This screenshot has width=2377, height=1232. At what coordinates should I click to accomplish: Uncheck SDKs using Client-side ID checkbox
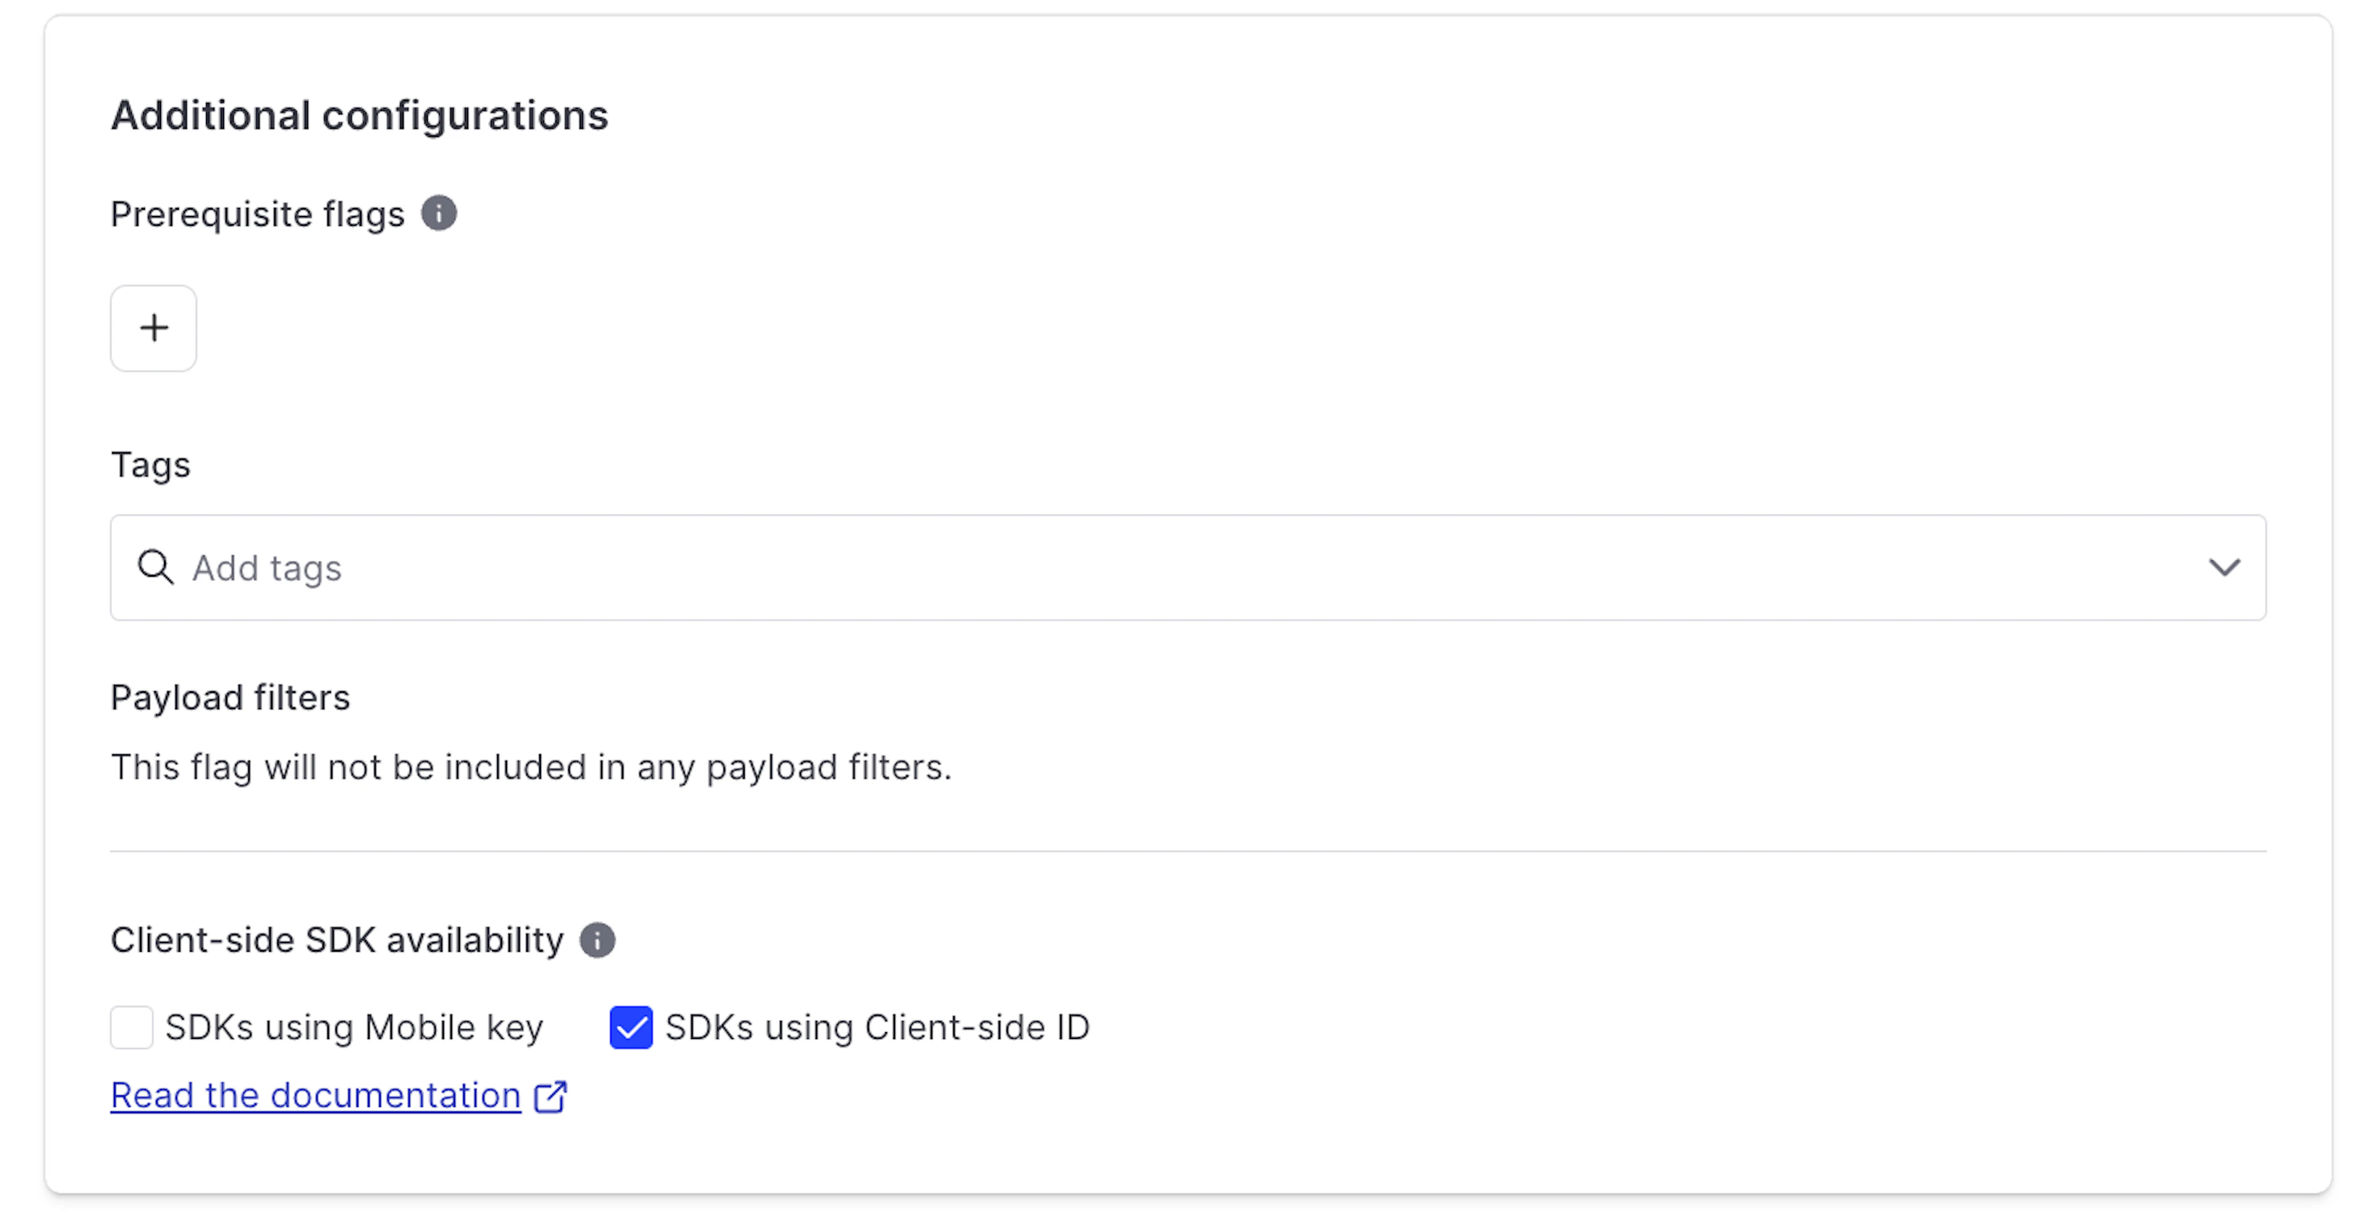pyautogui.click(x=631, y=1027)
